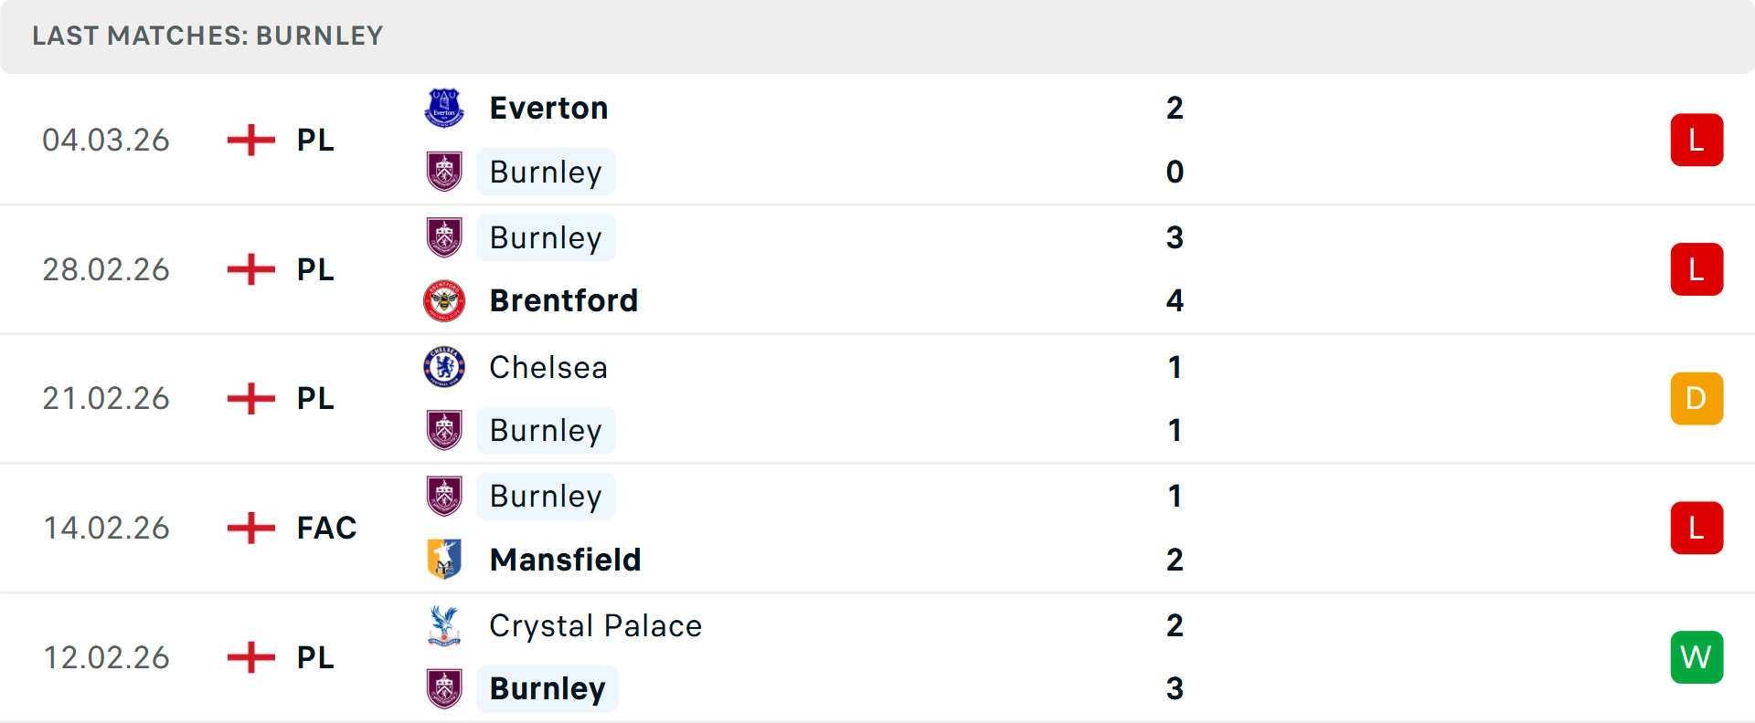Click Burnley crest in the Everton match
The width and height of the screenshot is (1755, 723).
(x=444, y=172)
